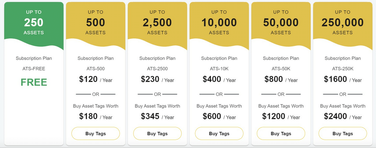Image resolution: width=376 pixels, height=148 pixels.
Task: Click the ATS-FREE plan name
Action: (x=34, y=69)
